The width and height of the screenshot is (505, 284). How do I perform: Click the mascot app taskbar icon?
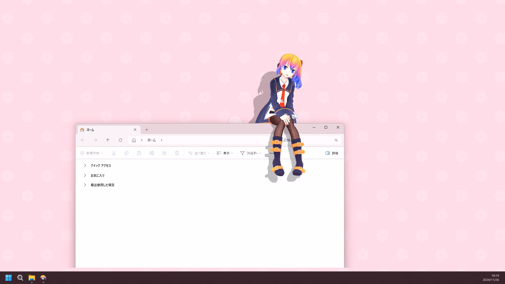43,278
